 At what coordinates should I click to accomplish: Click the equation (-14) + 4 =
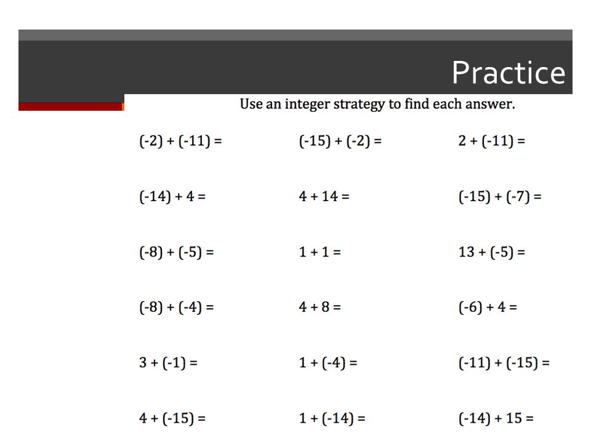[x=172, y=196]
